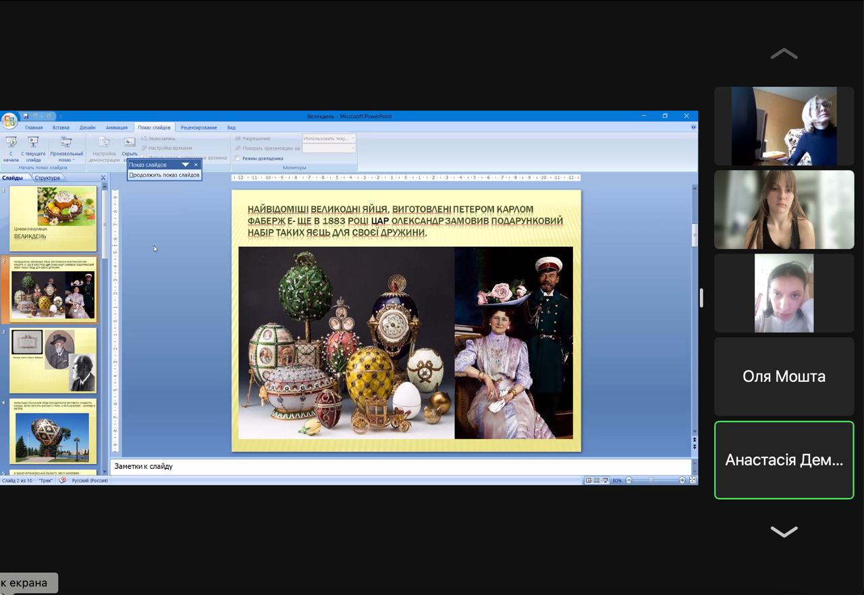
Task: Open Произвольный показ custom show button
Action: (x=66, y=149)
